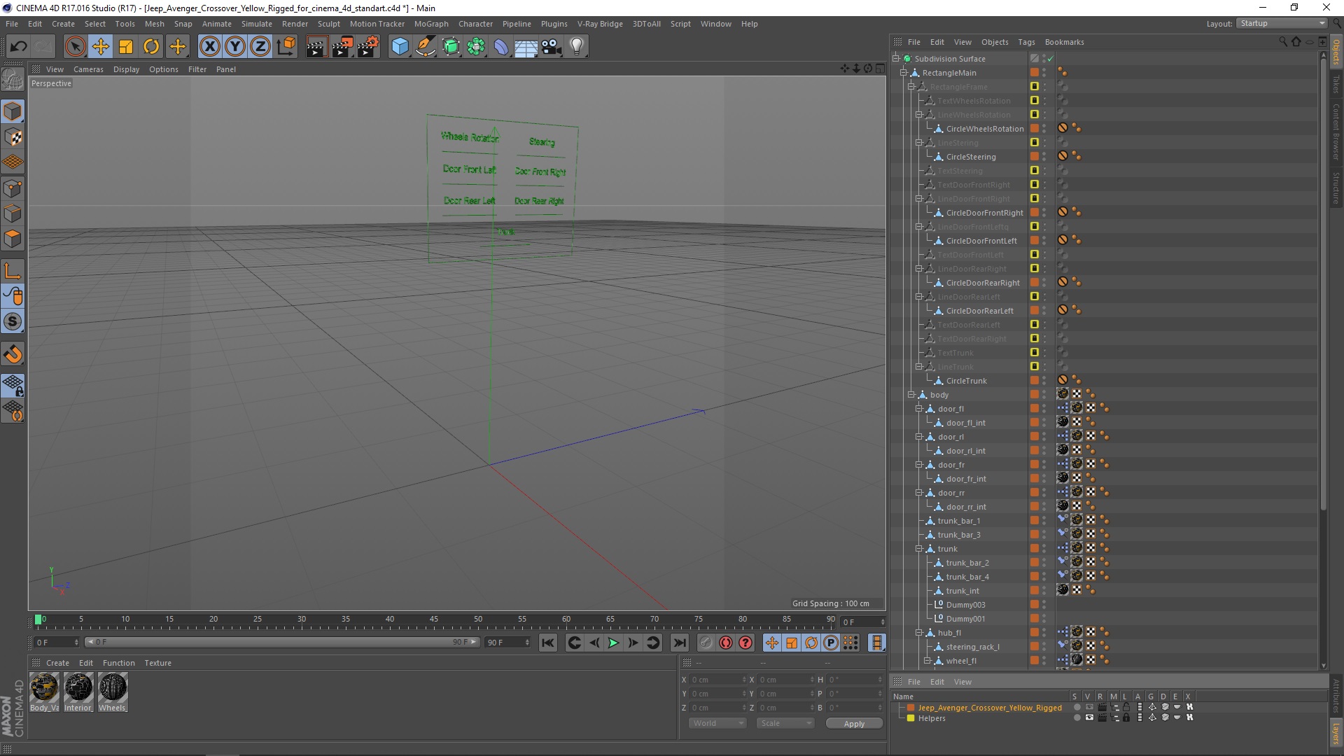Screen dimensions: 1344x756
Task: Select Dummy003 null object
Action: [965, 605]
